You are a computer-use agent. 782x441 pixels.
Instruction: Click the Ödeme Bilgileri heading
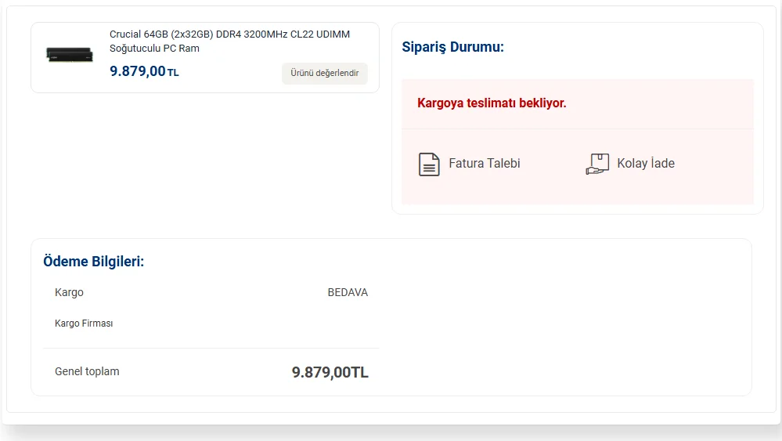(x=93, y=262)
